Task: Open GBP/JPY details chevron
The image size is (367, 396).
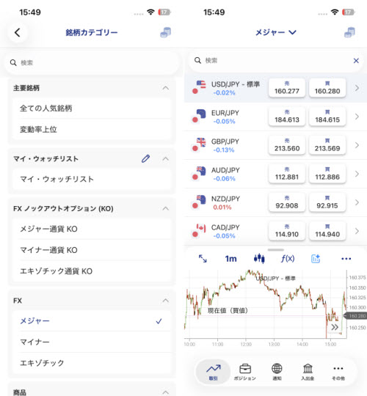Action: [x=357, y=145]
